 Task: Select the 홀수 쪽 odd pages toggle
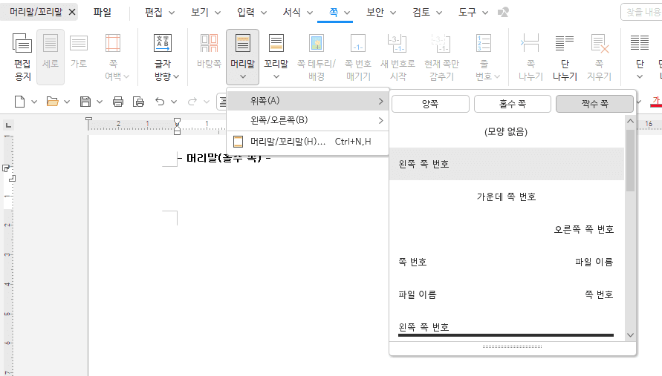[513, 104]
